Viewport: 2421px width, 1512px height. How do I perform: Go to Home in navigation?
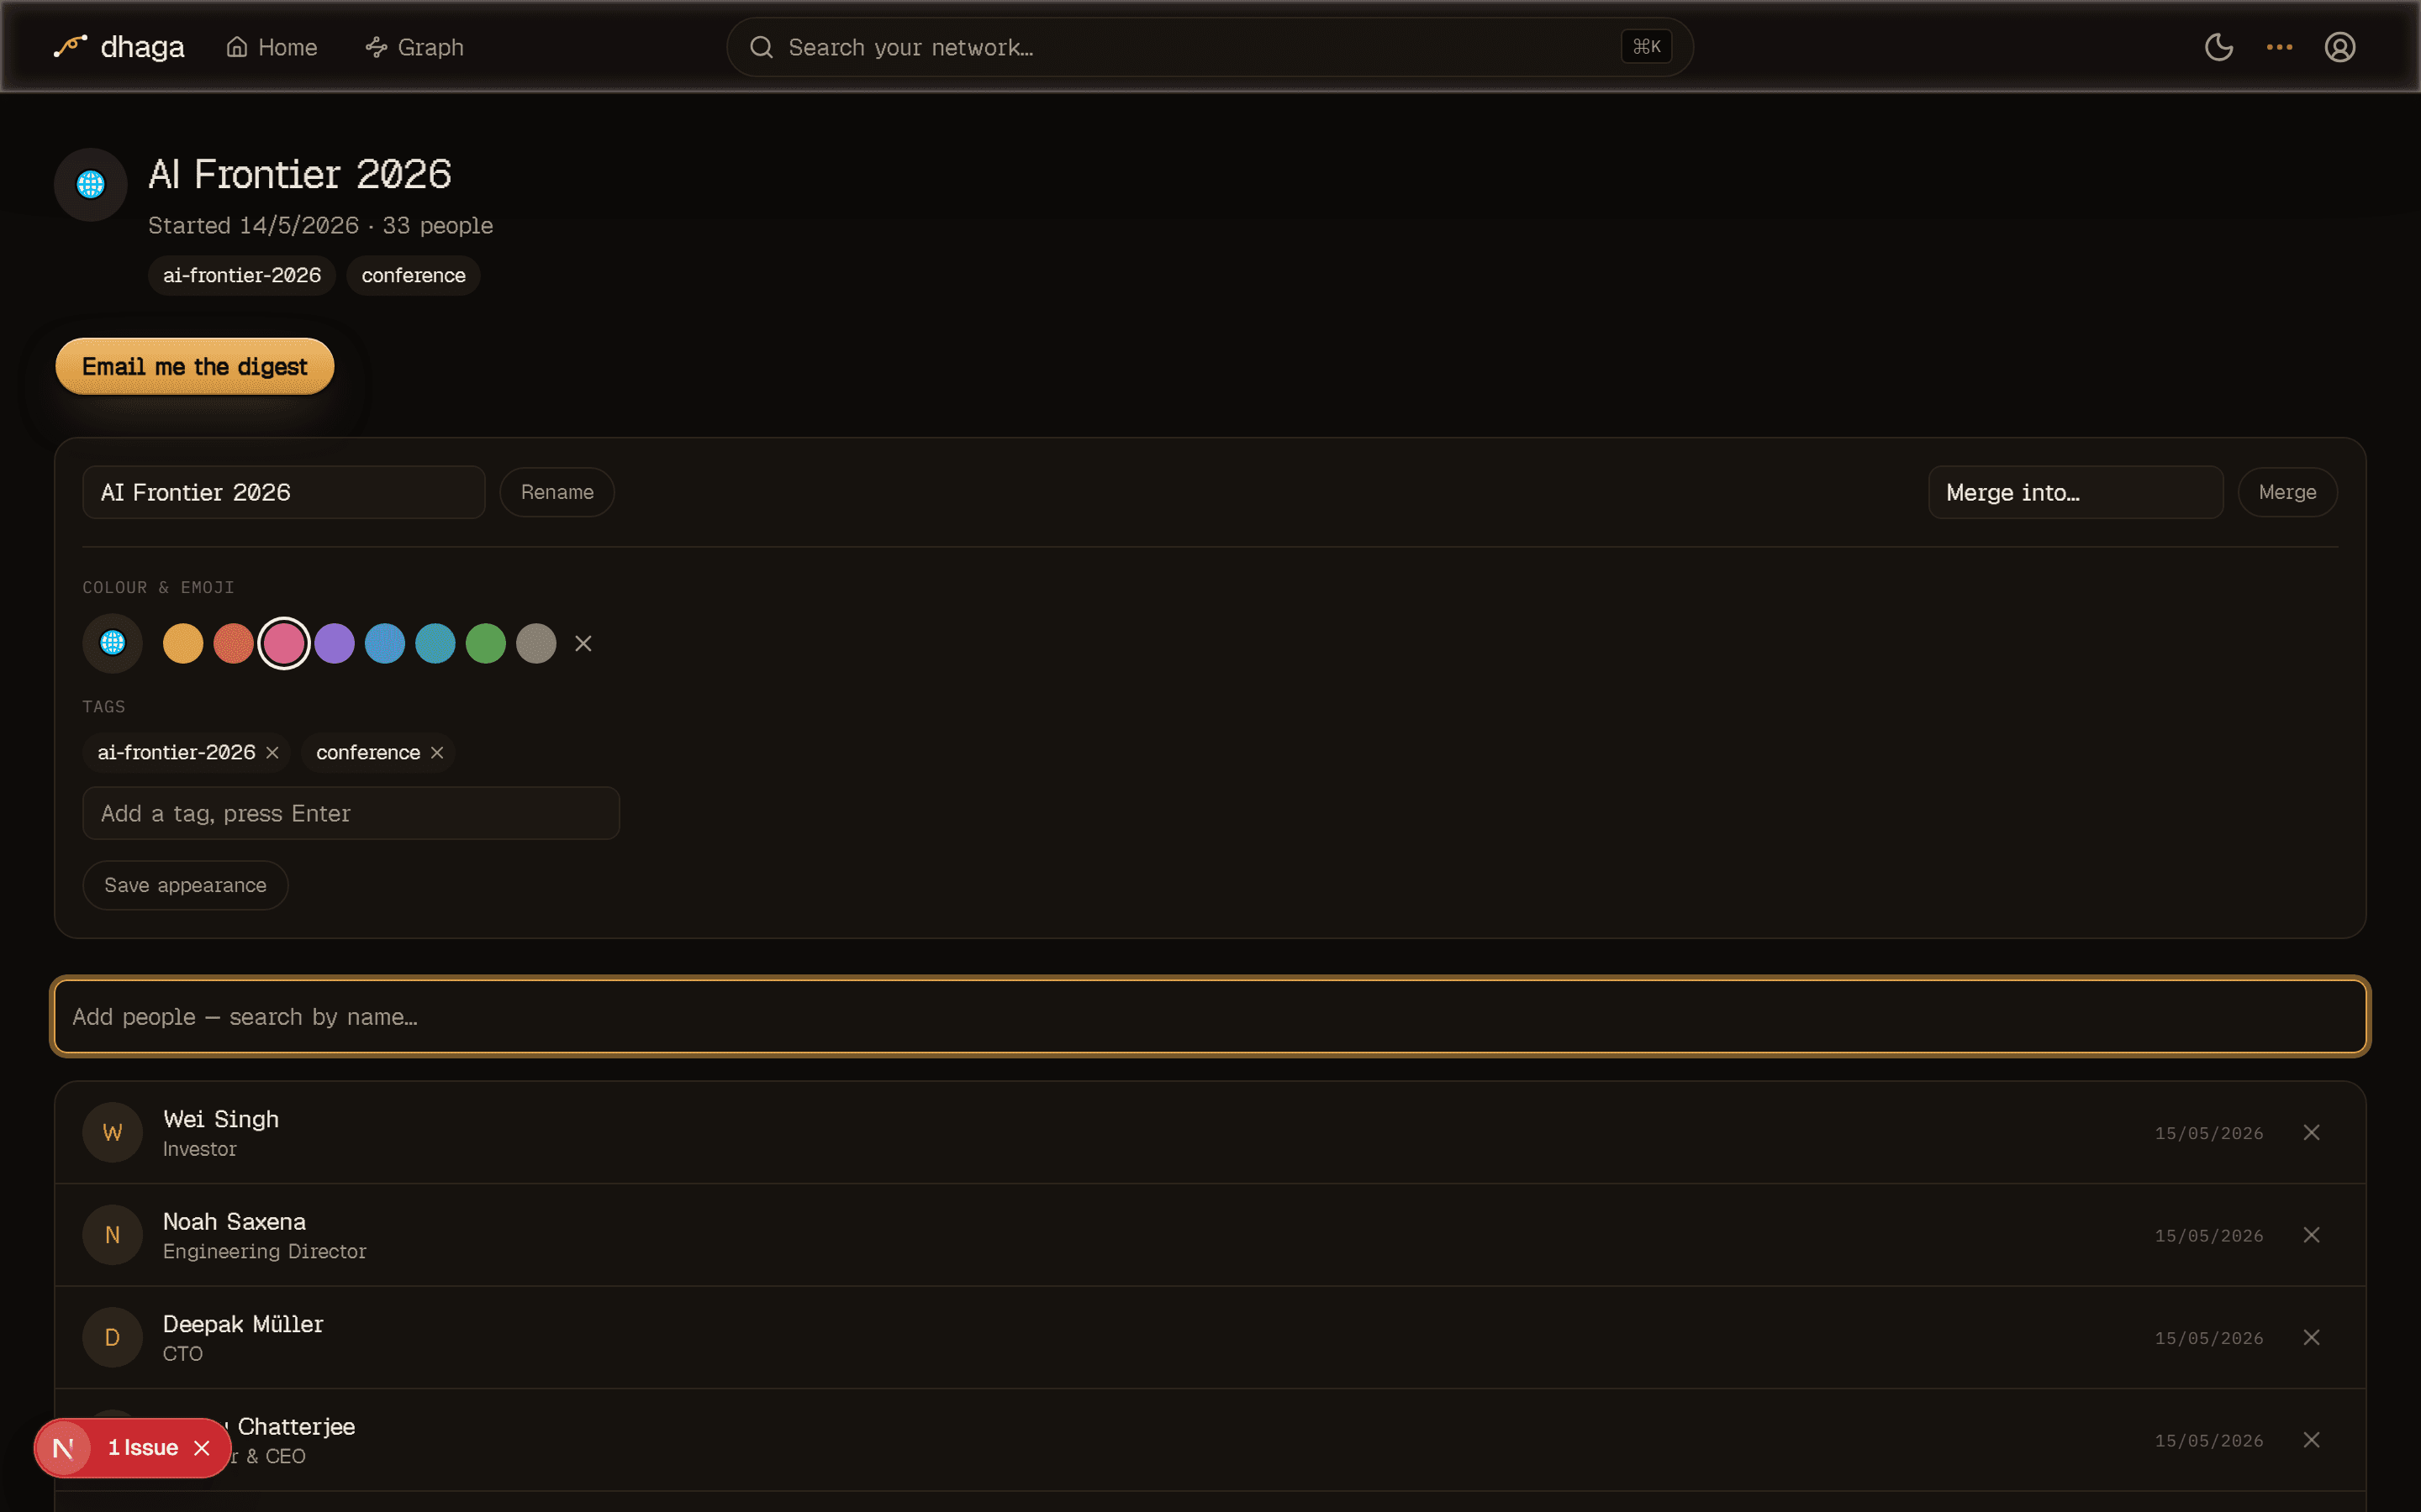point(272,47)
